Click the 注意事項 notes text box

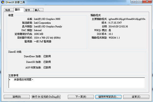tap(77, 83)
